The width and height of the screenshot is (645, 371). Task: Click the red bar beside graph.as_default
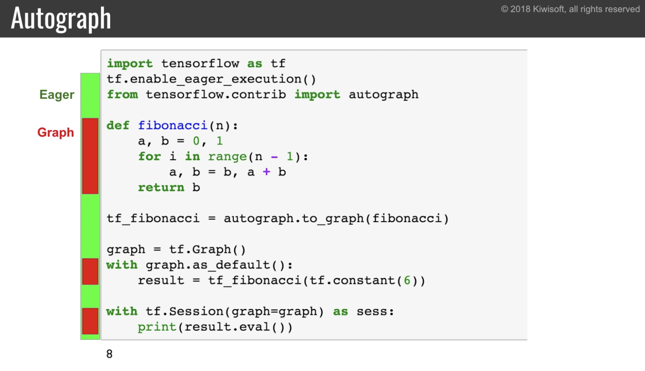[x=90, y=272]
